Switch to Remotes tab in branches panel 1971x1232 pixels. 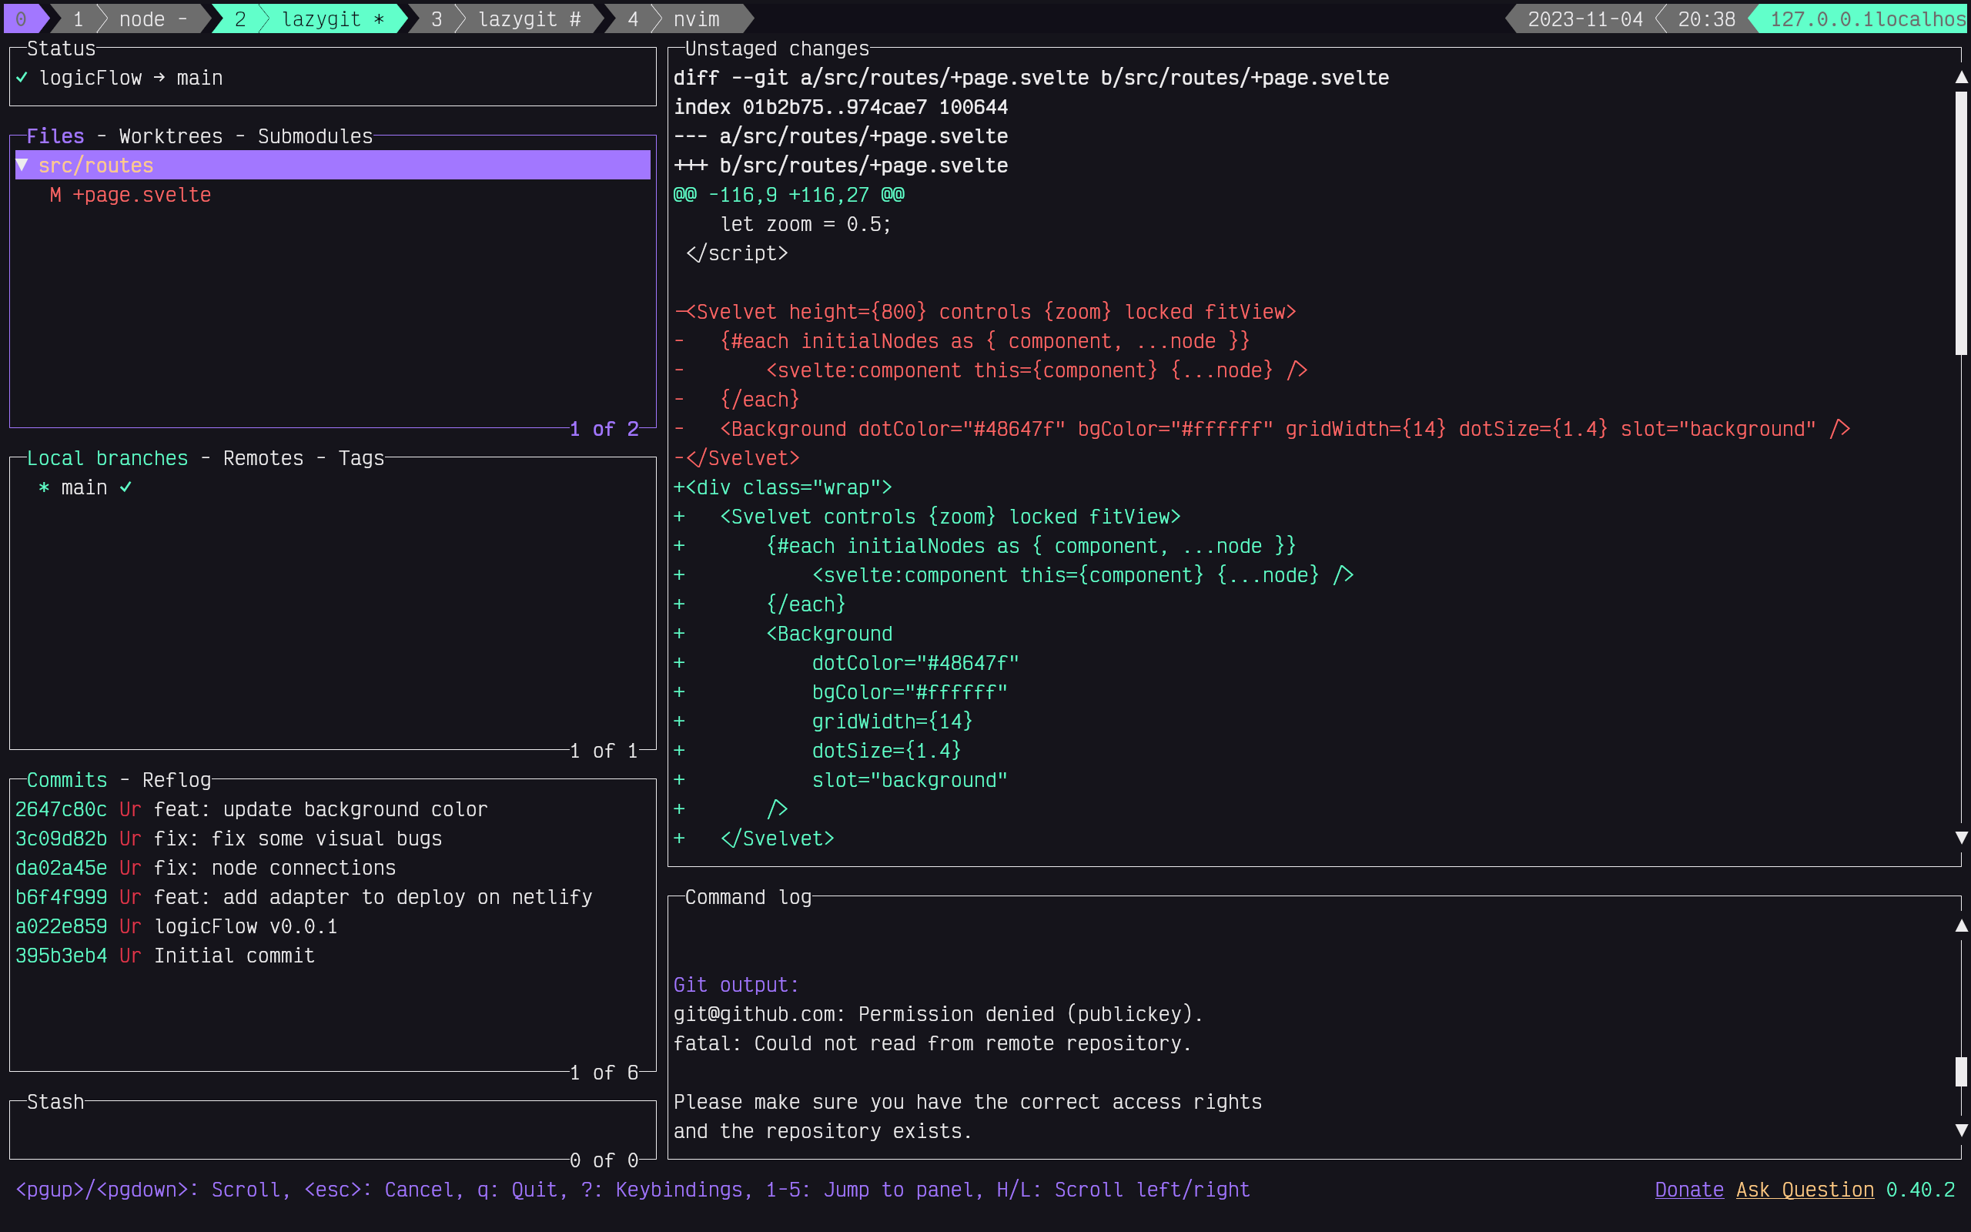click(263, 458)
